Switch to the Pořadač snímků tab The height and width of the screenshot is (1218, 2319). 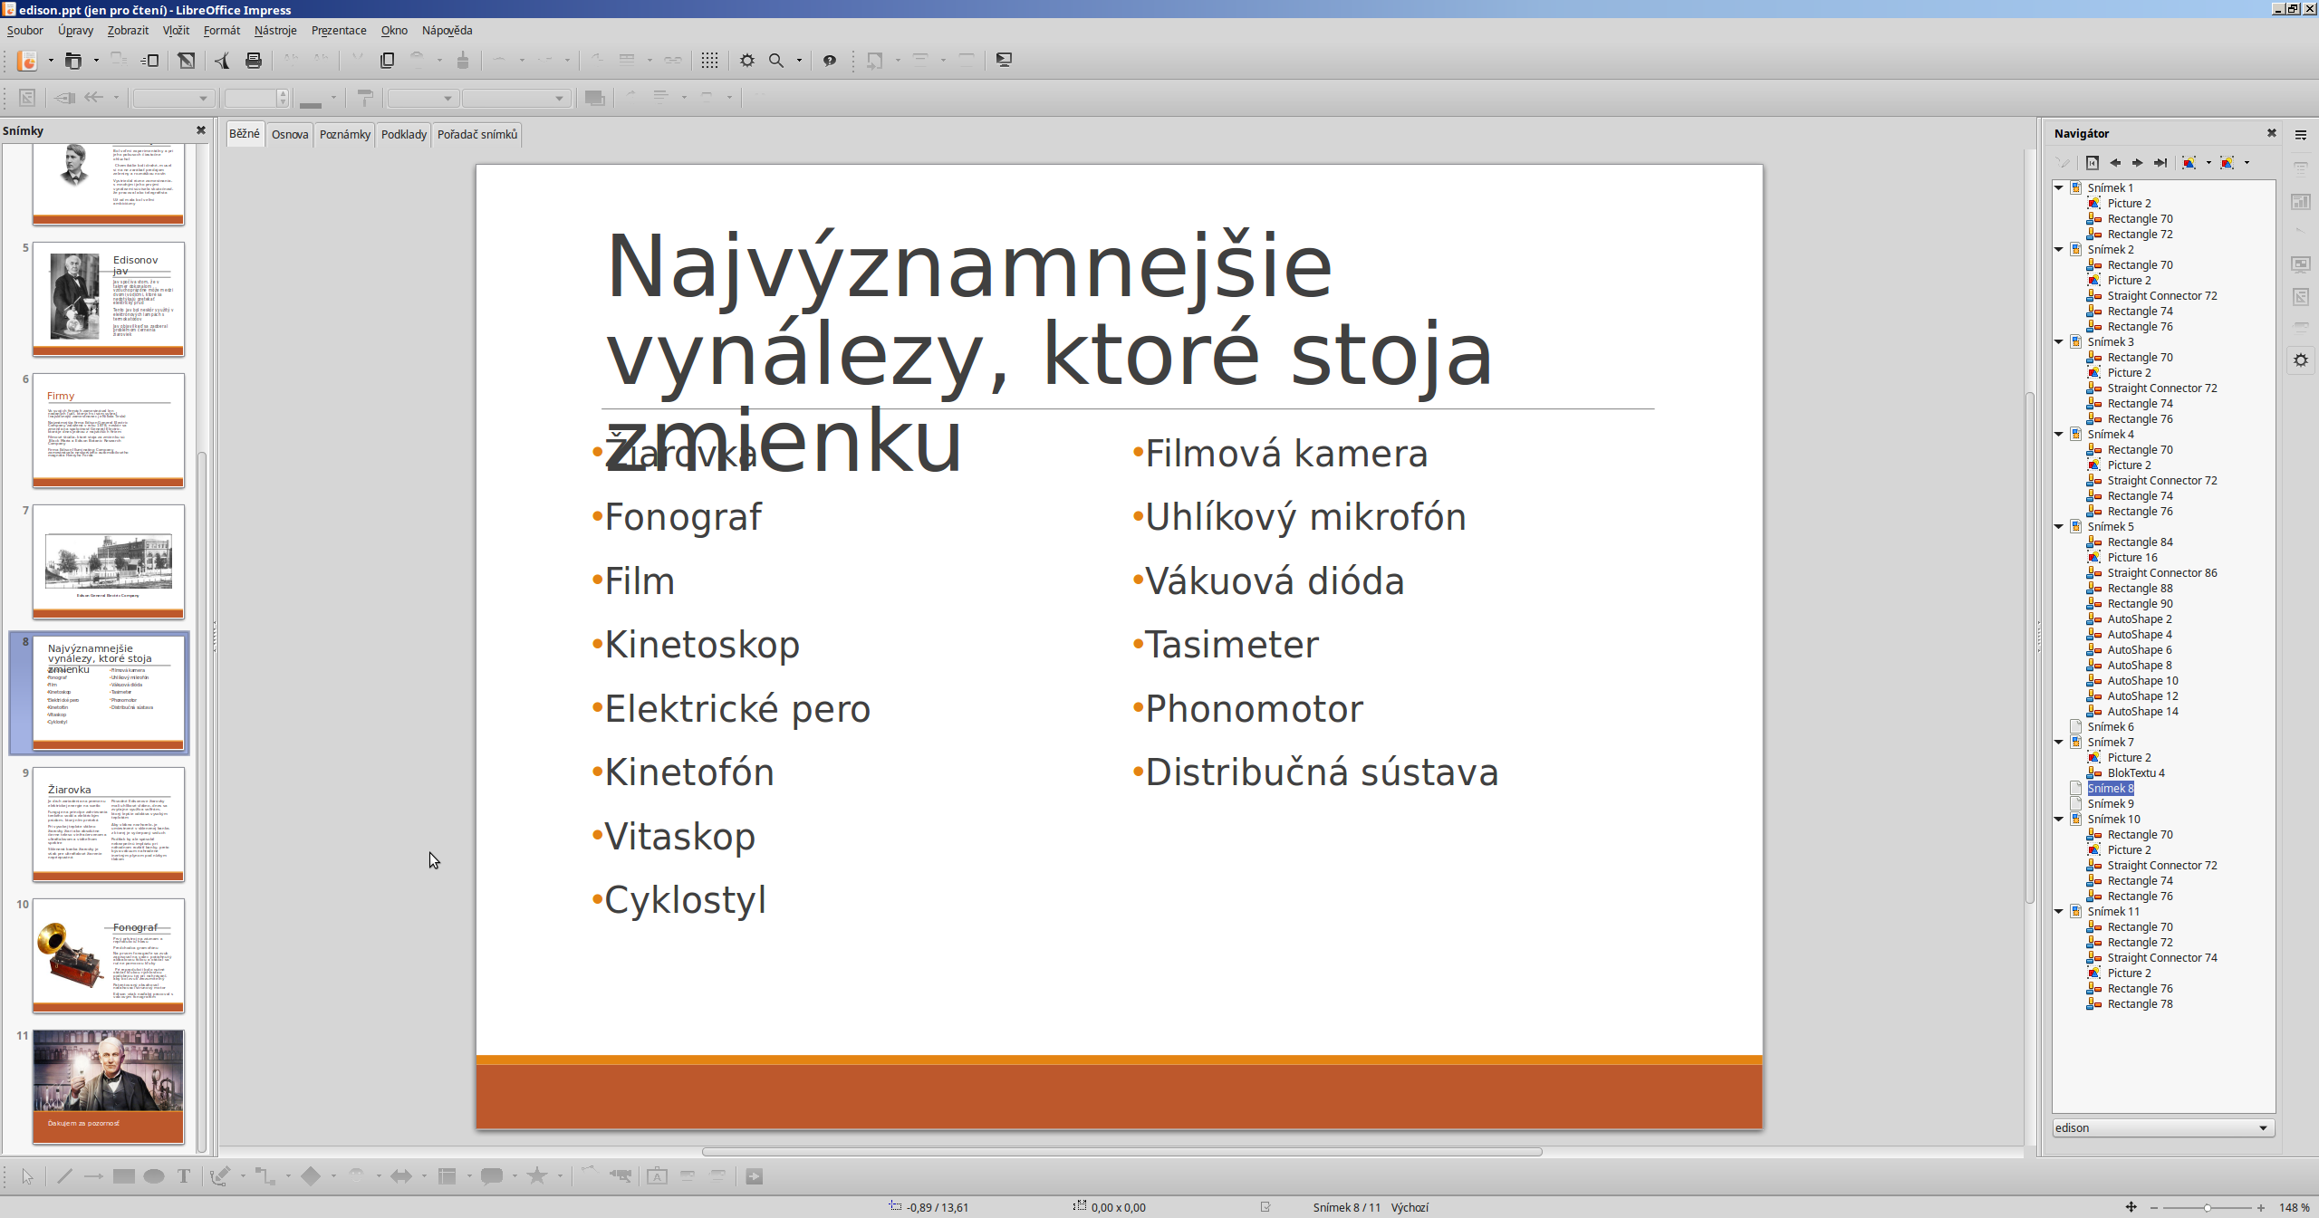pyautogui.click(x=477, y=134)
